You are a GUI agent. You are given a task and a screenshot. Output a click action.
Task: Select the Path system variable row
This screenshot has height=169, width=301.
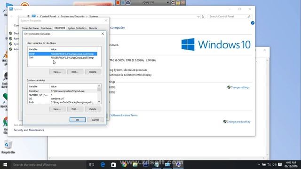63,102
